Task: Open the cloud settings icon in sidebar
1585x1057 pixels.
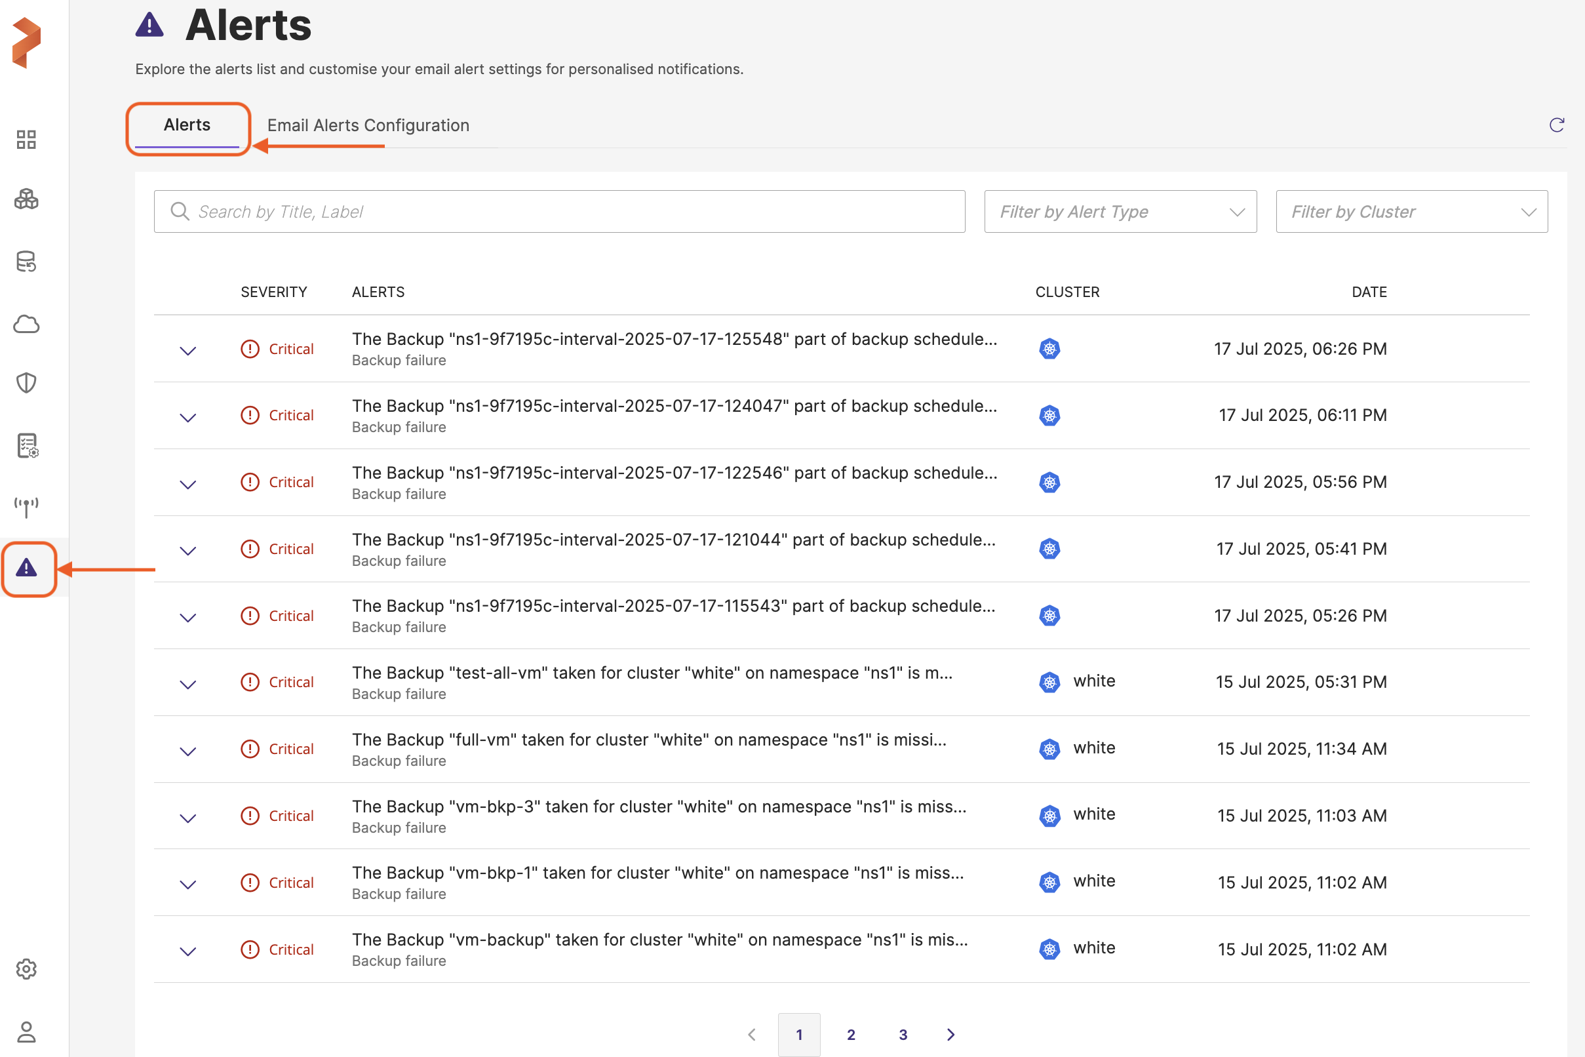Action: (x=26, y=324)
